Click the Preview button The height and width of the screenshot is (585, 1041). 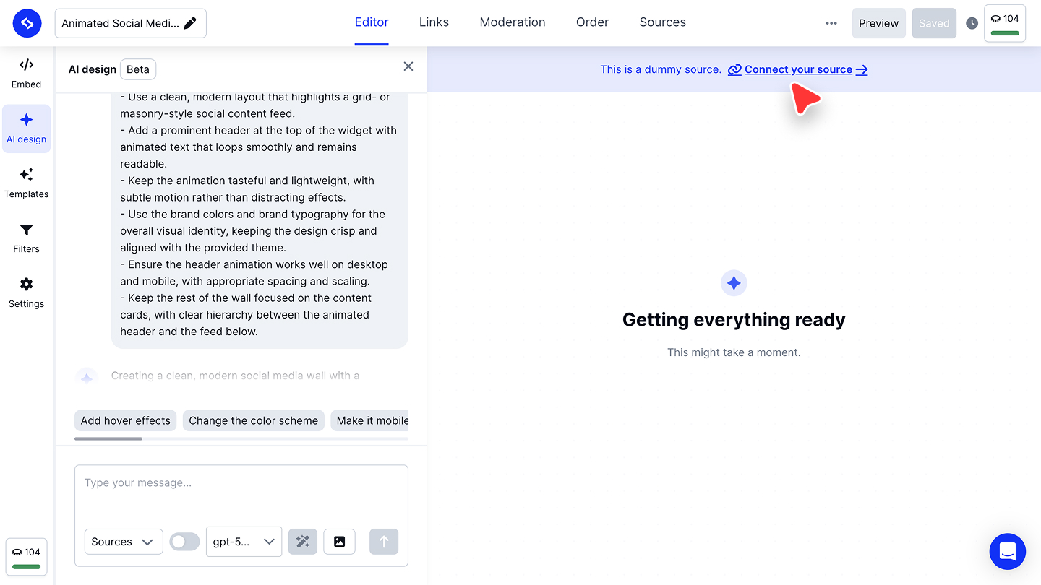[879, 23]
